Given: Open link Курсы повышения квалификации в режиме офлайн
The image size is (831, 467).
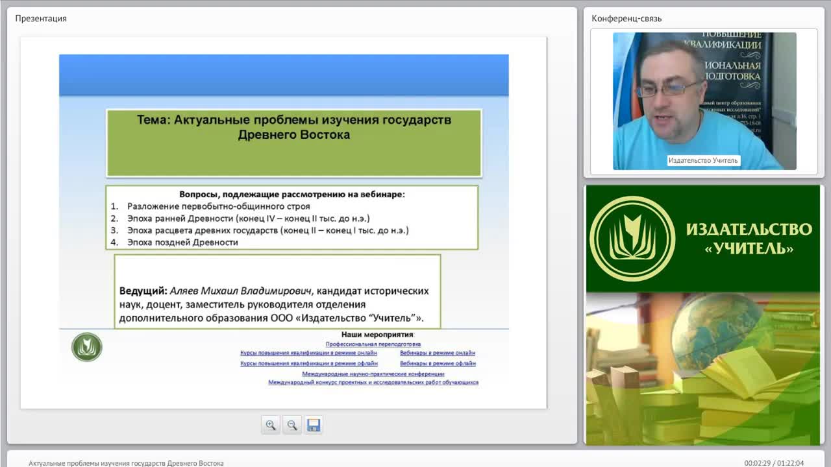Looking at the screenshot, I should point(309,364).
